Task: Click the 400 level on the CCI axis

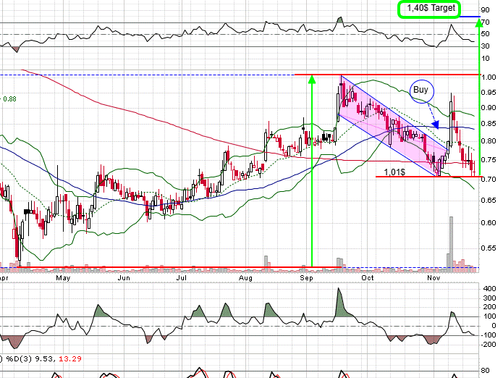Action: [x=491, y=289]
